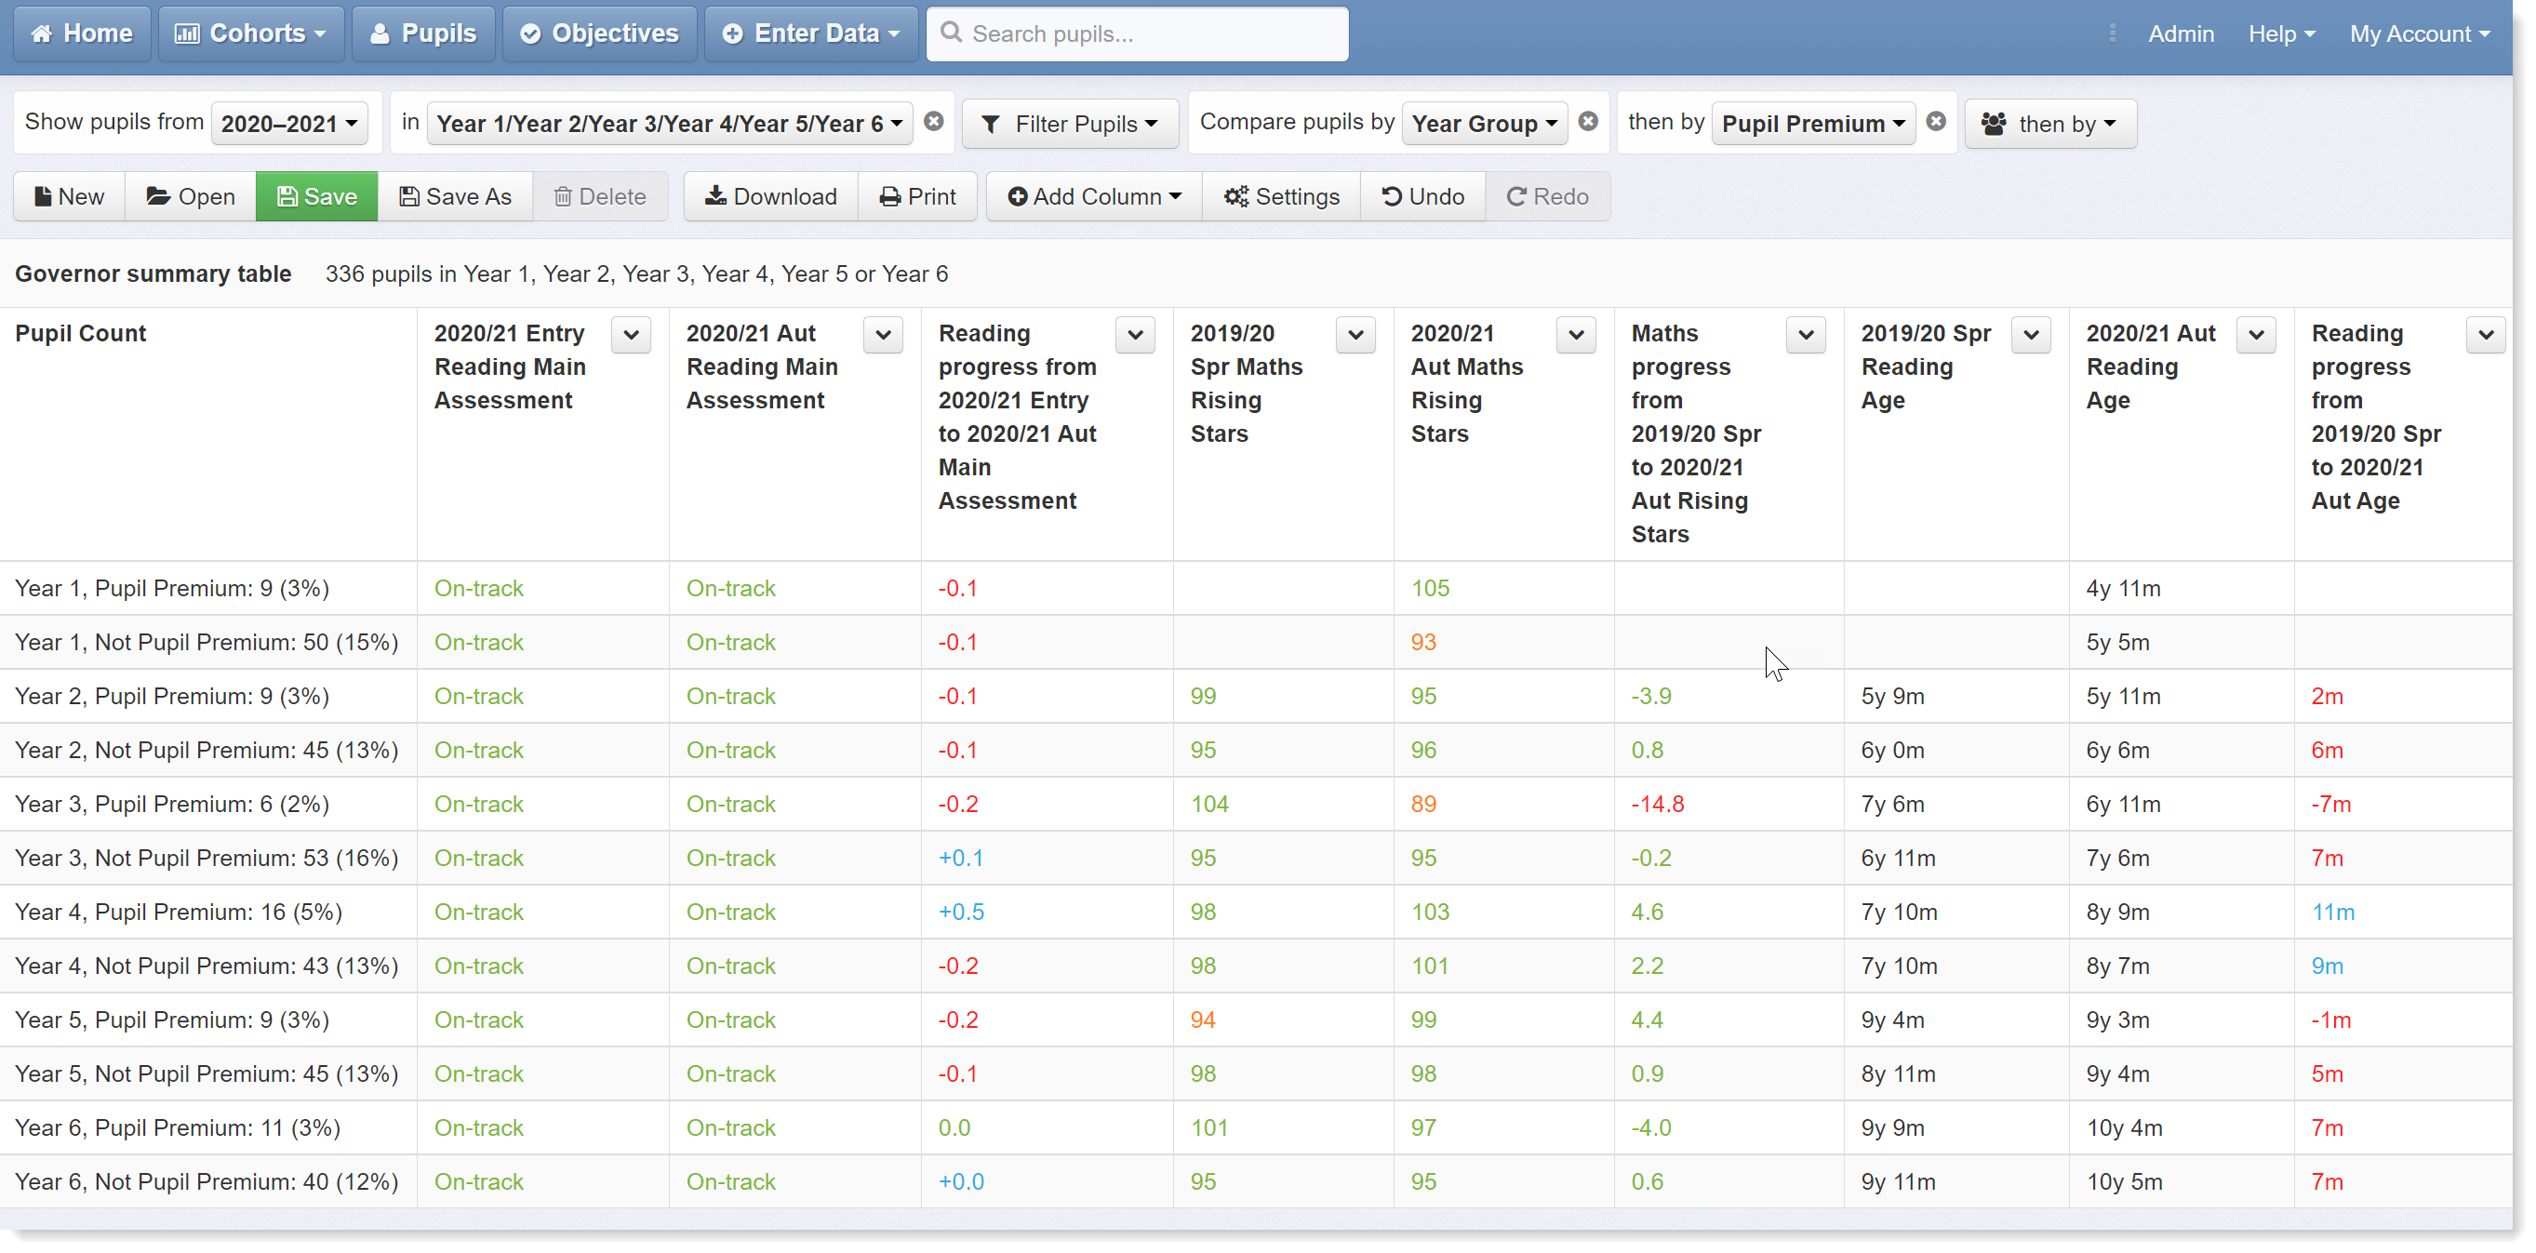2536x1253 pixels.
Task: Add another 'then by' grouping
Action: [x=2049, y=123]
